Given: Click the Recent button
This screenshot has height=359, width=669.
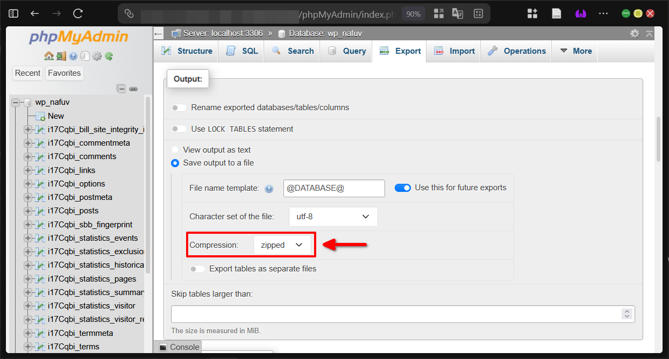Looking at the screenshot, I should [x=27, y=73].
